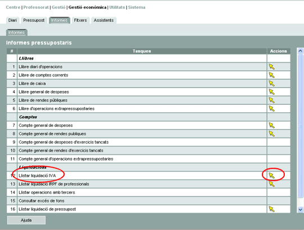304x230 pixels.
Task: Select the Fitxers tab
Action: click(x=81, y=20)
